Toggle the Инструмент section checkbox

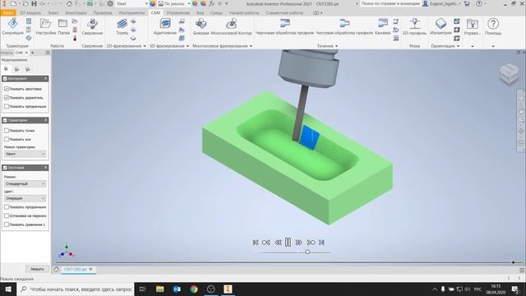[x=5, y=79]
